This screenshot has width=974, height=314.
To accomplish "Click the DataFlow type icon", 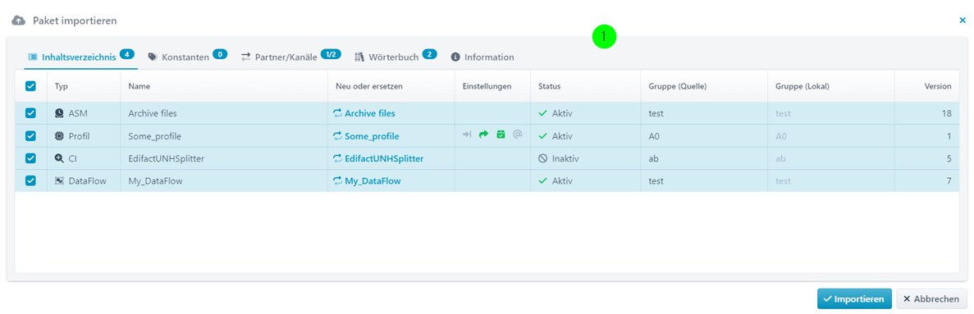I will [x=59, y=180].
